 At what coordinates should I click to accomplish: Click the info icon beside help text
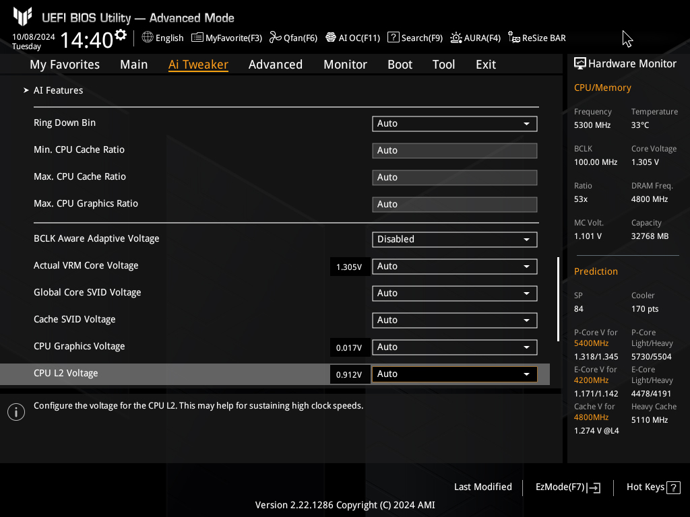(x=16, y=412)
